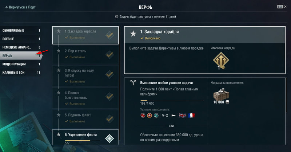Viewport: 291px width, 152px height.
Task: Select «Немецкие авиано...» category
Action: coord(18,47)
